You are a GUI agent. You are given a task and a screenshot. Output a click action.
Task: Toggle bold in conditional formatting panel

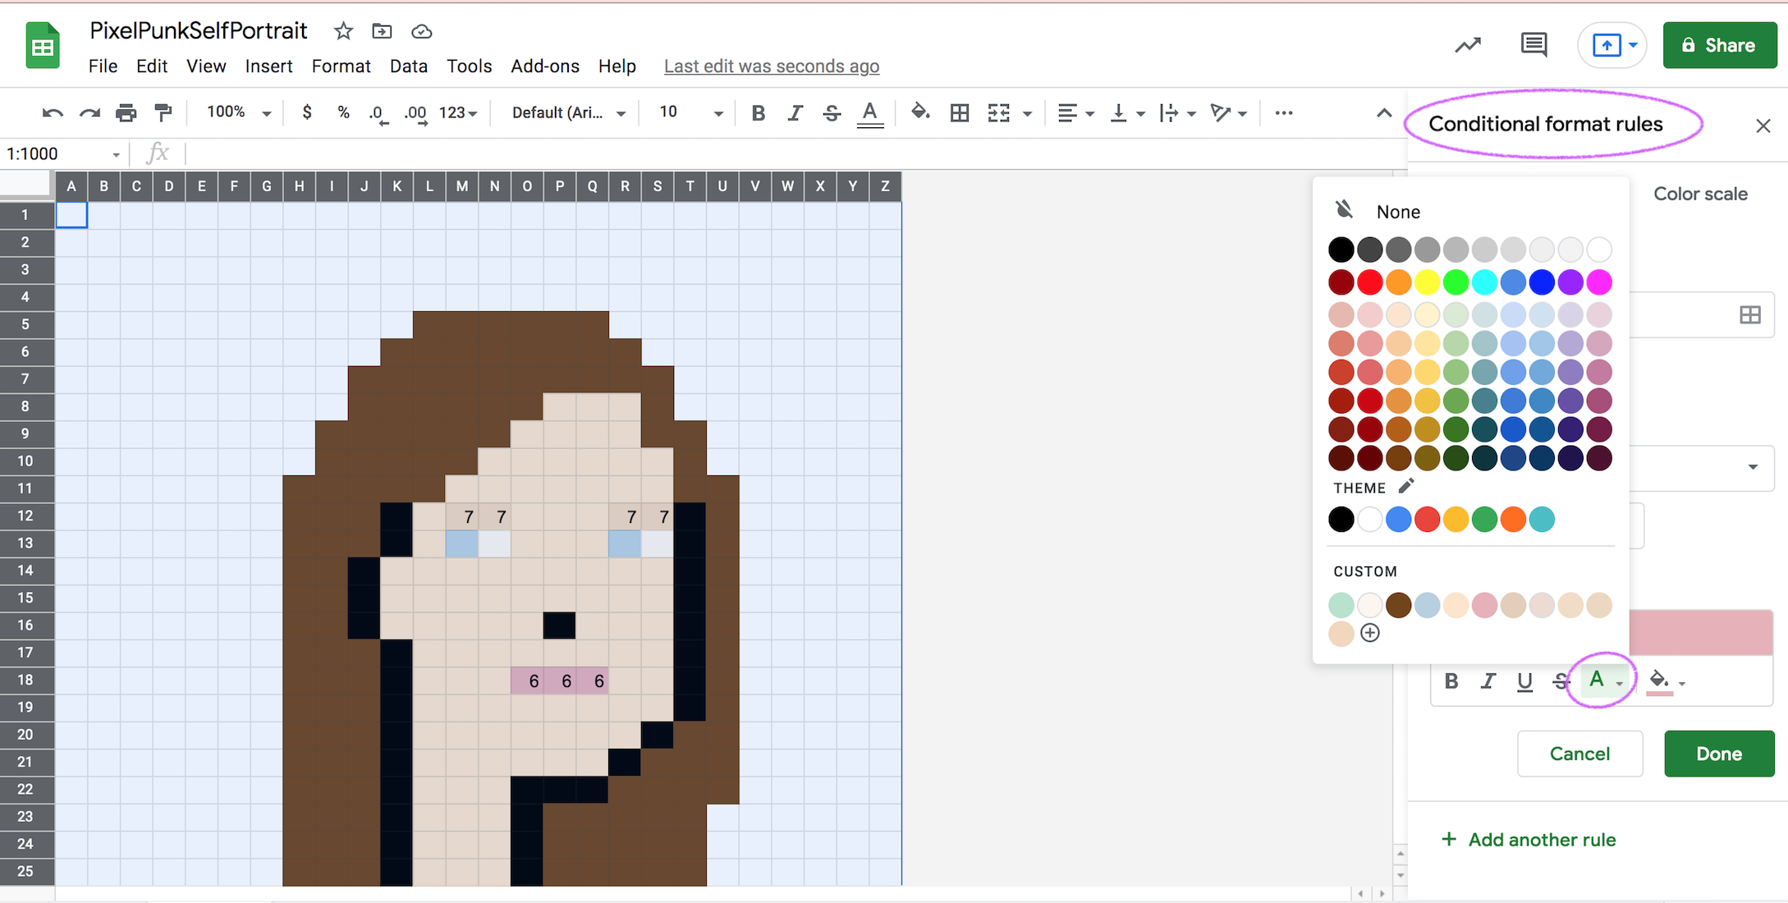1451,681
